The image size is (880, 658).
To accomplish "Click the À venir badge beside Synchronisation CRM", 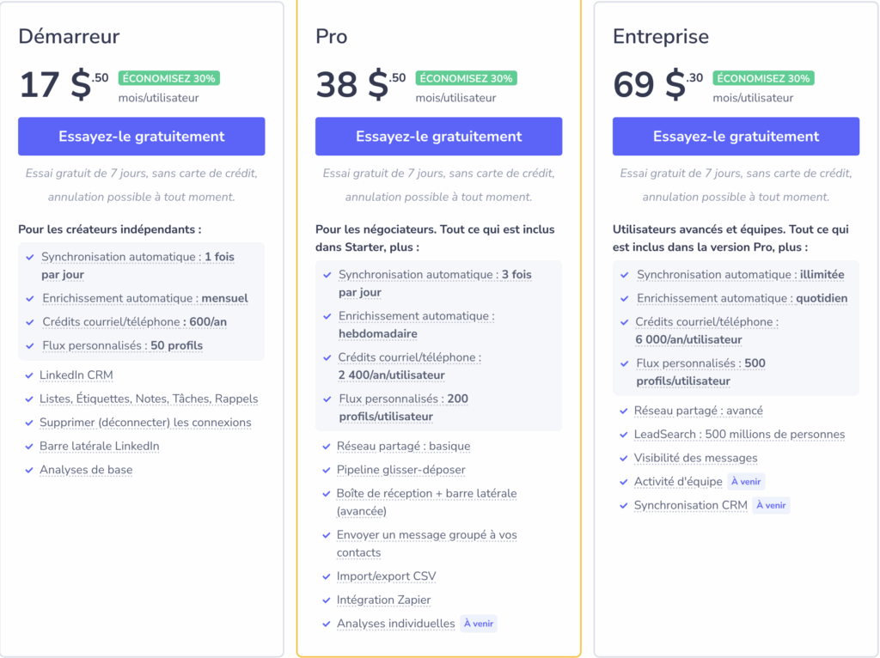I will click(x=771, y=505).
